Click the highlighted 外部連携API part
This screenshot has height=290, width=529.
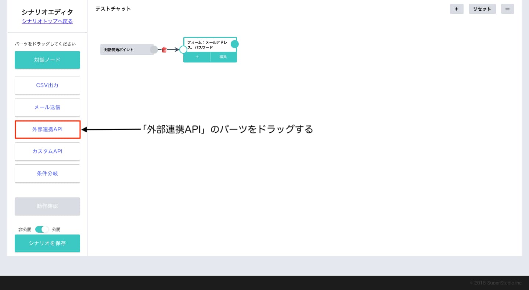(47, 129)
